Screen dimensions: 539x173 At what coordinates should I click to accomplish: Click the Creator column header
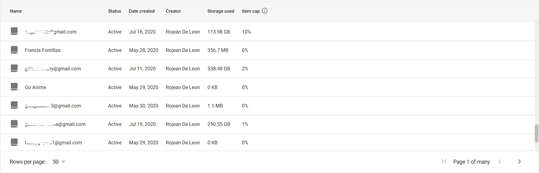click(173, 11)
